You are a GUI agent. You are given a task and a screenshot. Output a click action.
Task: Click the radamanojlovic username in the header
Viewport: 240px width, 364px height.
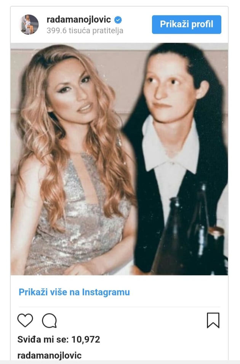[x=79, y=19]
